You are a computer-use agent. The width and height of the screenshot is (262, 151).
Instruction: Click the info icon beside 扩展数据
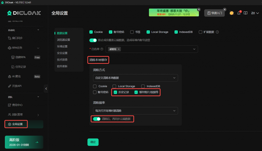click(217, 32)
